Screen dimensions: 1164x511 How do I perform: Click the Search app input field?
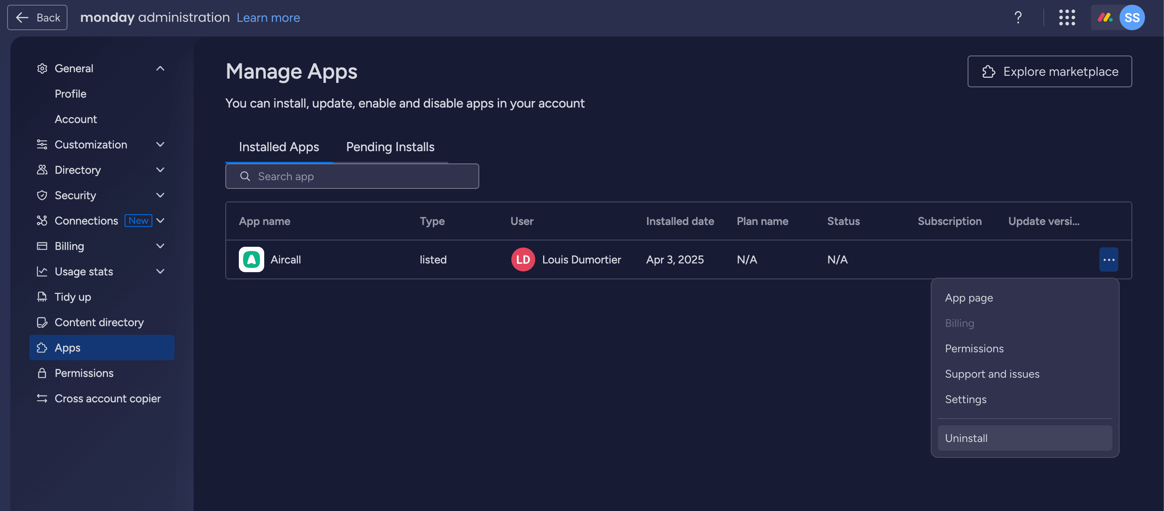point(352,176)
